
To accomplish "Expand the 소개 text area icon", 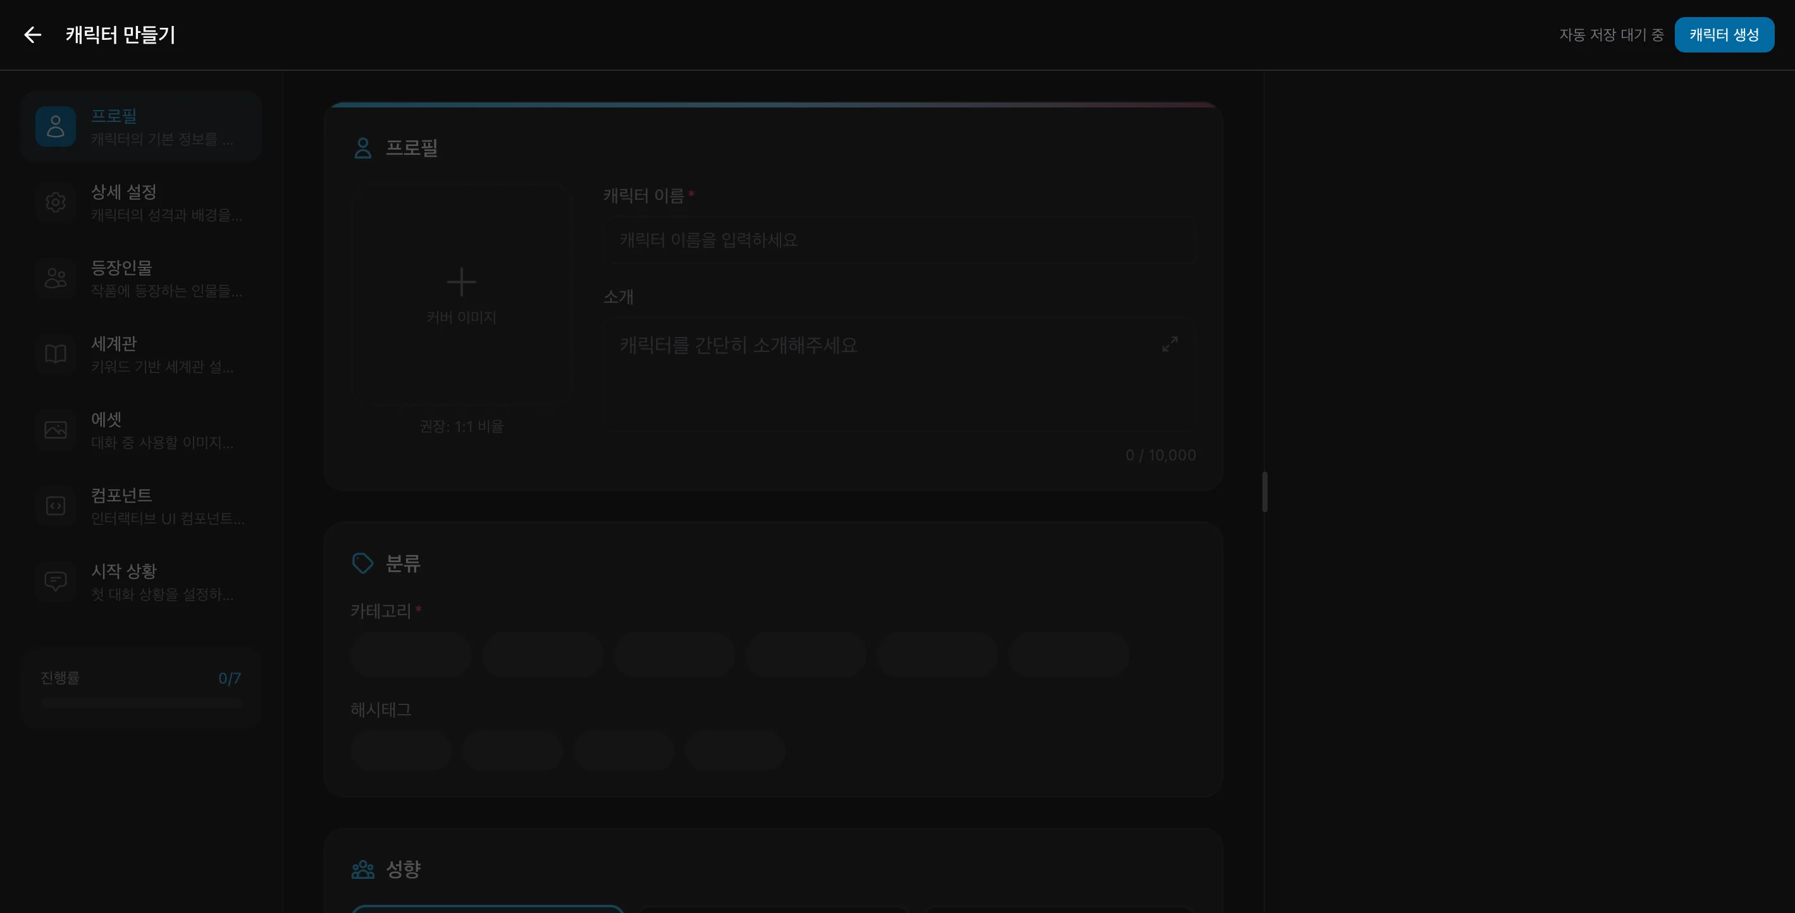I will pyautogui.click(x=1170, y=344).
